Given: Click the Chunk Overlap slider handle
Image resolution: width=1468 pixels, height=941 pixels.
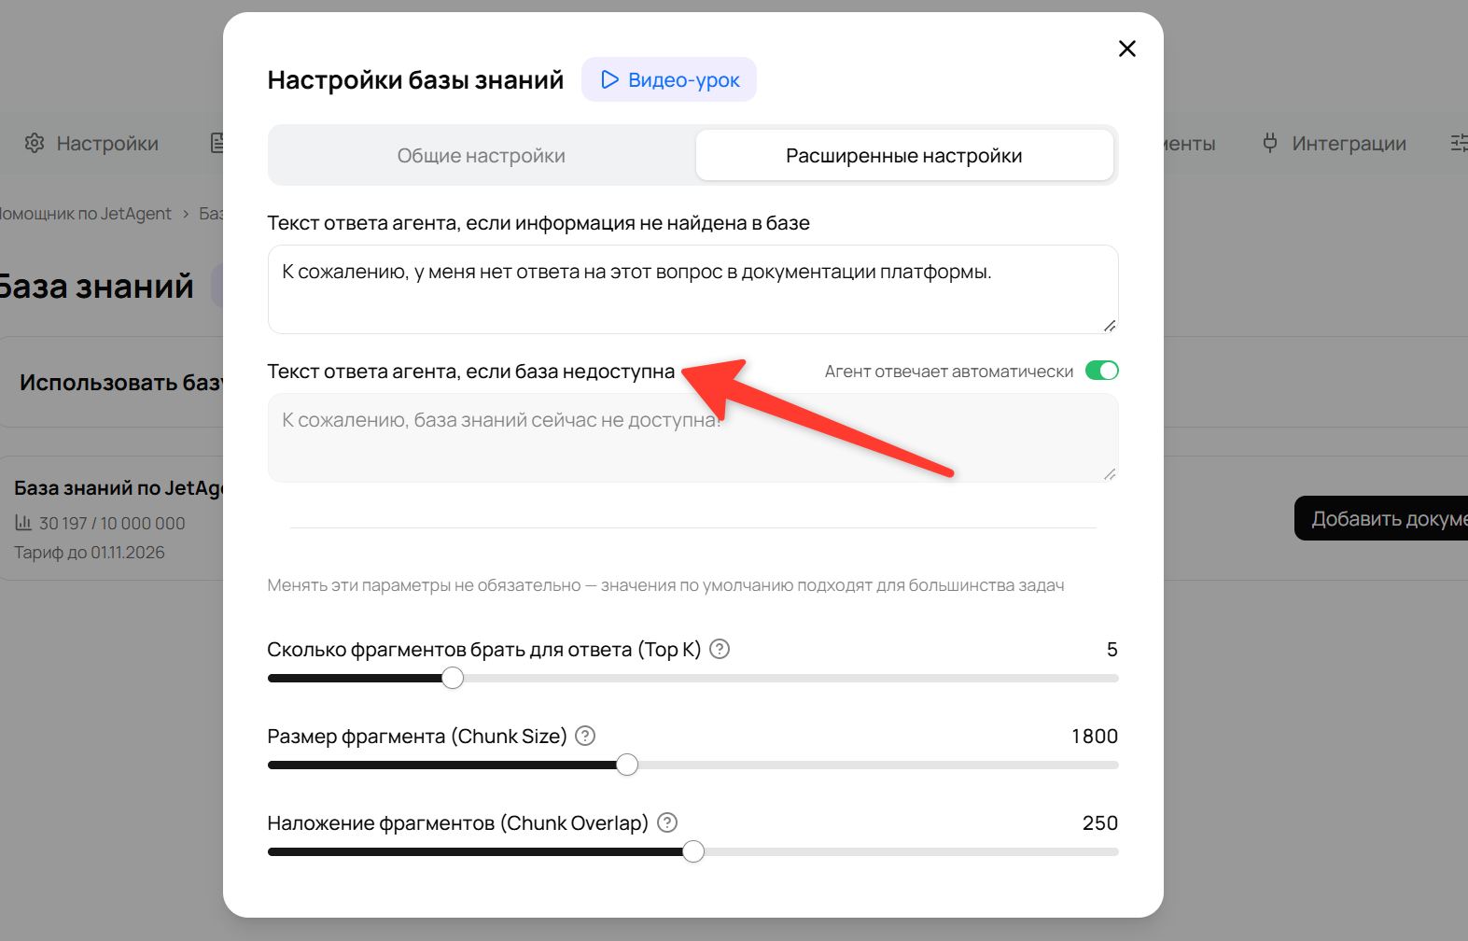Looking at the screenshot, I should click(x=693, y=851).
